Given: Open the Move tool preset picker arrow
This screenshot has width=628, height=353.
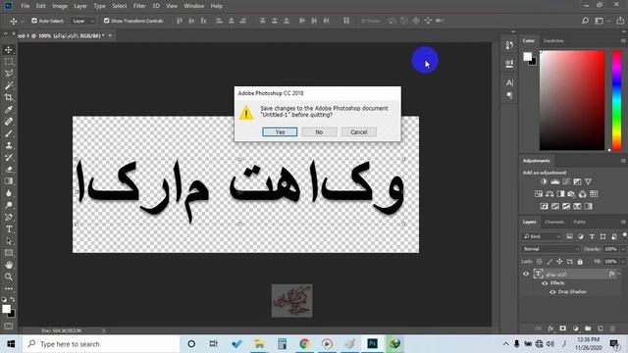Looking at the screenshot, I should tap(23, 21).
